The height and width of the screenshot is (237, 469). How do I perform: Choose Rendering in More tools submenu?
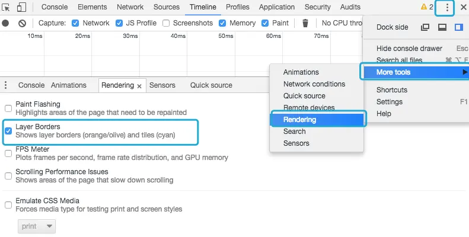click(317, 120)
